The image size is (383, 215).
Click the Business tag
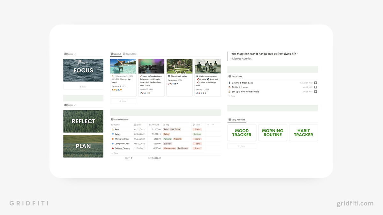[168, 144]
